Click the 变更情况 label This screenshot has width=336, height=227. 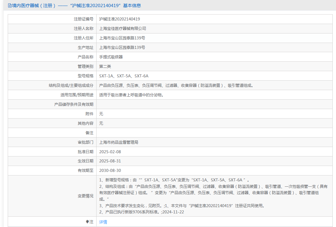[86, 196]
